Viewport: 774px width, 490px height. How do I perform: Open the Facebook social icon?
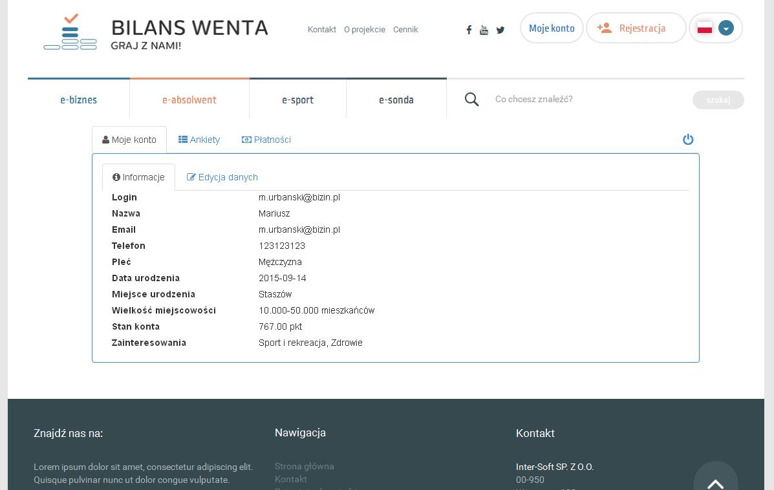pos(469,30)
